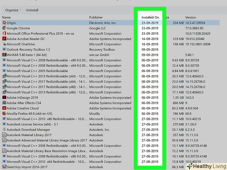227x170 pixels.
Task: Click version 19.152.0801.0008 of OneDrive
Action: point(198,44)
